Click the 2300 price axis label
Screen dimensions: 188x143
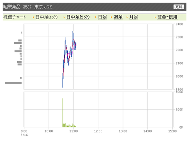179,37
